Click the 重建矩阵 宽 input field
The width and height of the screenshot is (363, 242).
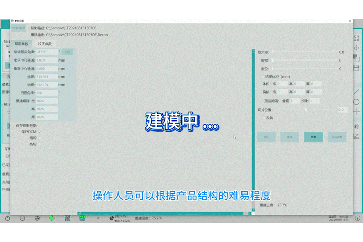tap(47, 101)
